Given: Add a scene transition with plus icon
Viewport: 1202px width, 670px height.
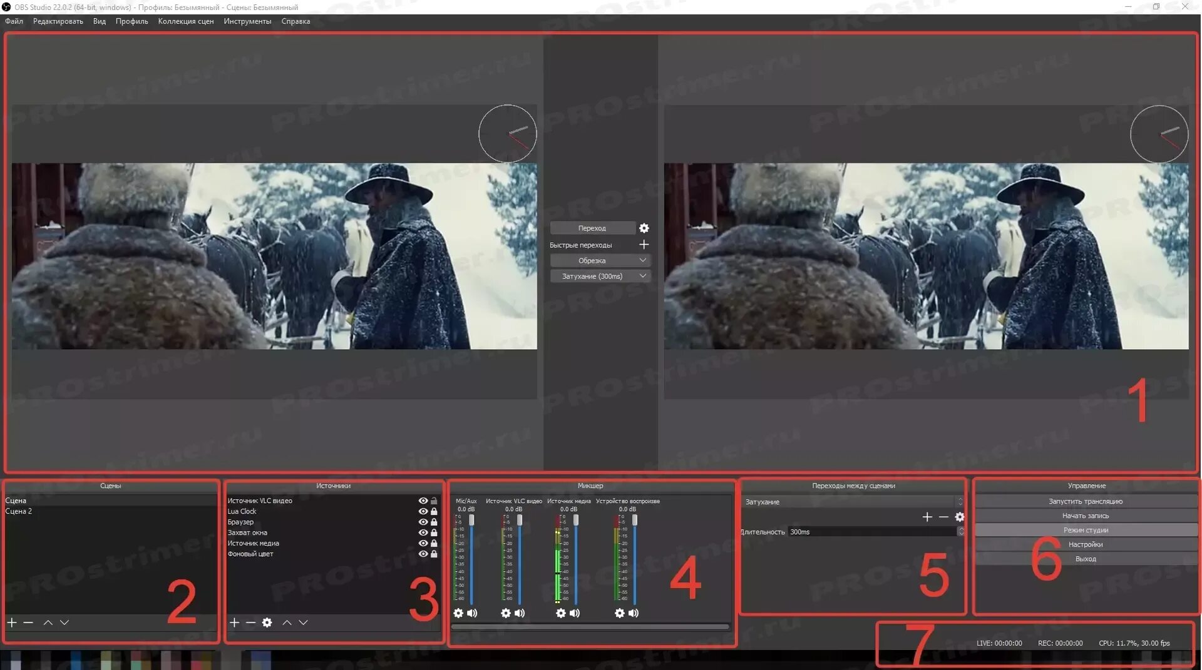Looking at the screenshot, I should 928,517.
